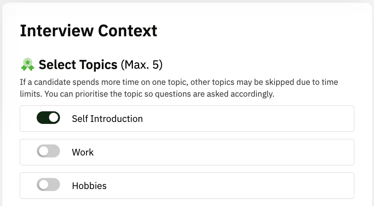The height and width of the screenshot is (206, 374).
Task: Click the "Select Topics" section title
Action: 78,64
